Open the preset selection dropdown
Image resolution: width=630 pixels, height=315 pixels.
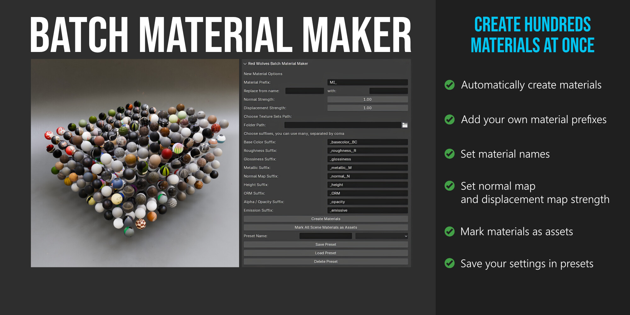381,236
